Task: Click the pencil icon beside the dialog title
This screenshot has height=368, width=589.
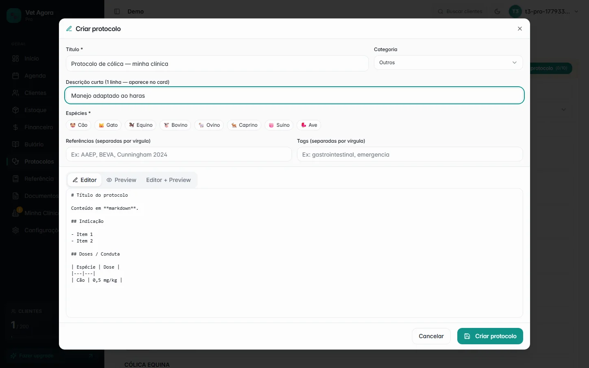Action: pyautogui.click(x=69, y=29)
